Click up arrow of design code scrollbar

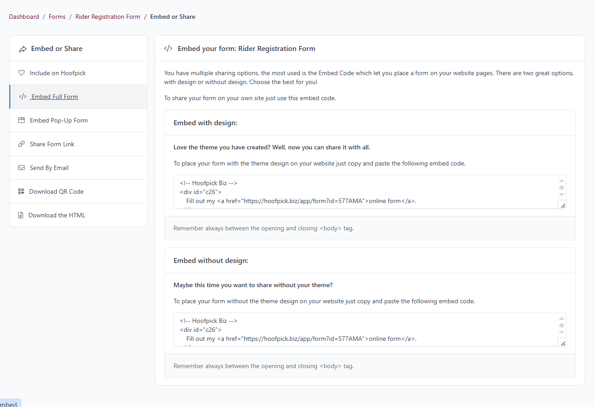561,181
